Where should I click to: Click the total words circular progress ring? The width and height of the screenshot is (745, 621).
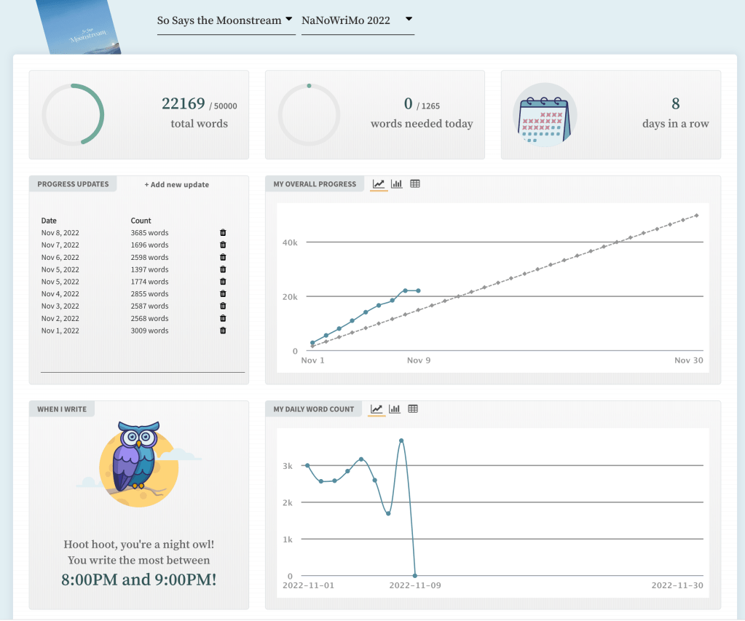click(73, 115)
